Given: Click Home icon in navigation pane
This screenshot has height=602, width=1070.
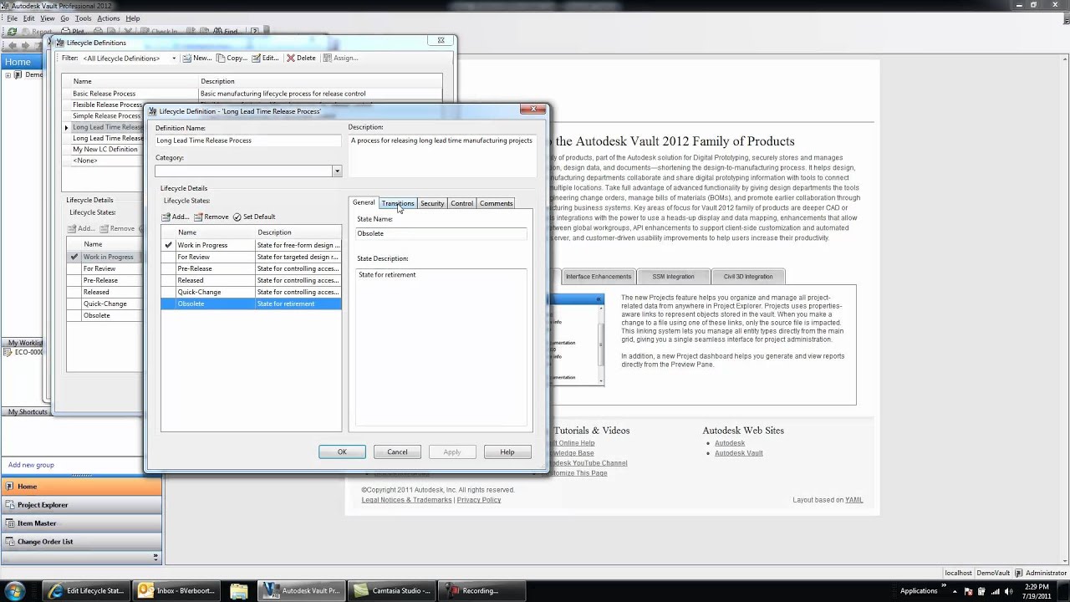Looking at the screenshot, I should pos(9,486).
